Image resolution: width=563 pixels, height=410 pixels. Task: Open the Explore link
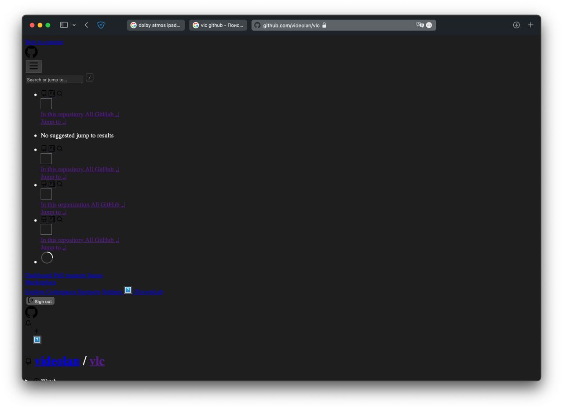pos(35,292)
